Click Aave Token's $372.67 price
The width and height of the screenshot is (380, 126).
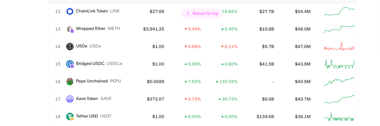point(156,99)
